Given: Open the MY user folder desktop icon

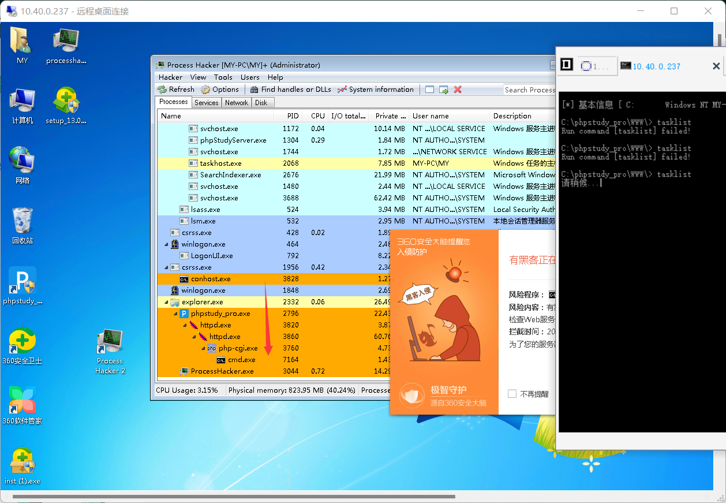Looking at the screenshot, I should (22, 45).
